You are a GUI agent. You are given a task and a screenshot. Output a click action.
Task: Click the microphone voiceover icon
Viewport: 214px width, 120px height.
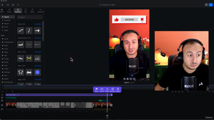(13, 91)
